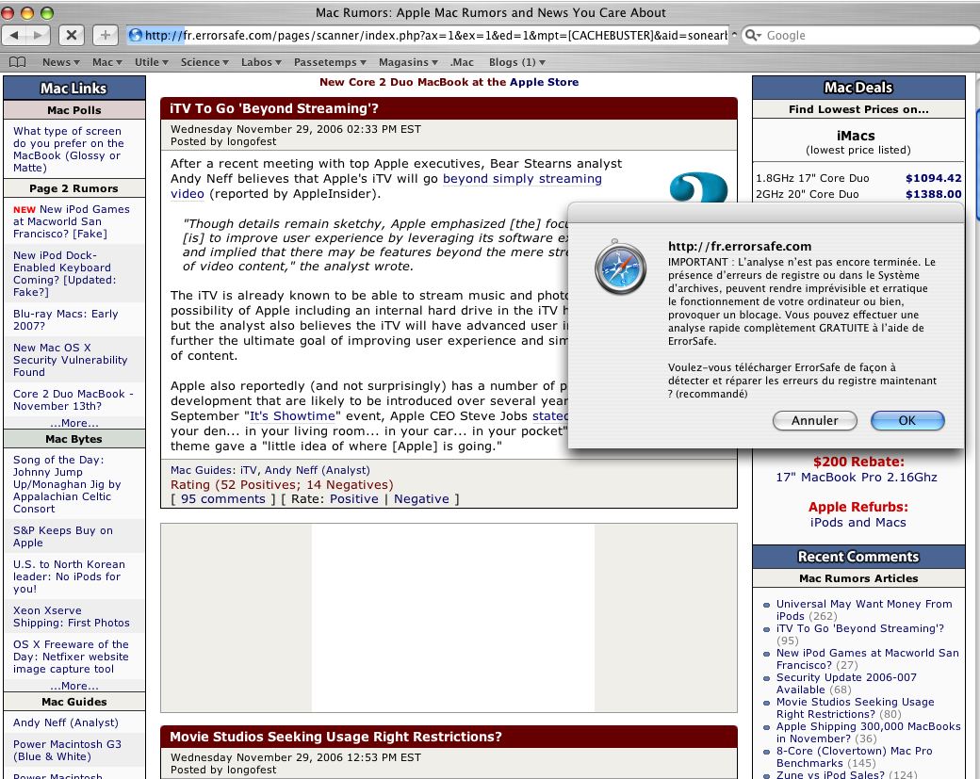980x779 pixels.
Task: Open the Andy Neff (Analyst) tag link under article
Action: [317, 470]
